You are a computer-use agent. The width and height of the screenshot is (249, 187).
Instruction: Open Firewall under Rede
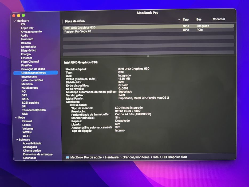[27, 121]
